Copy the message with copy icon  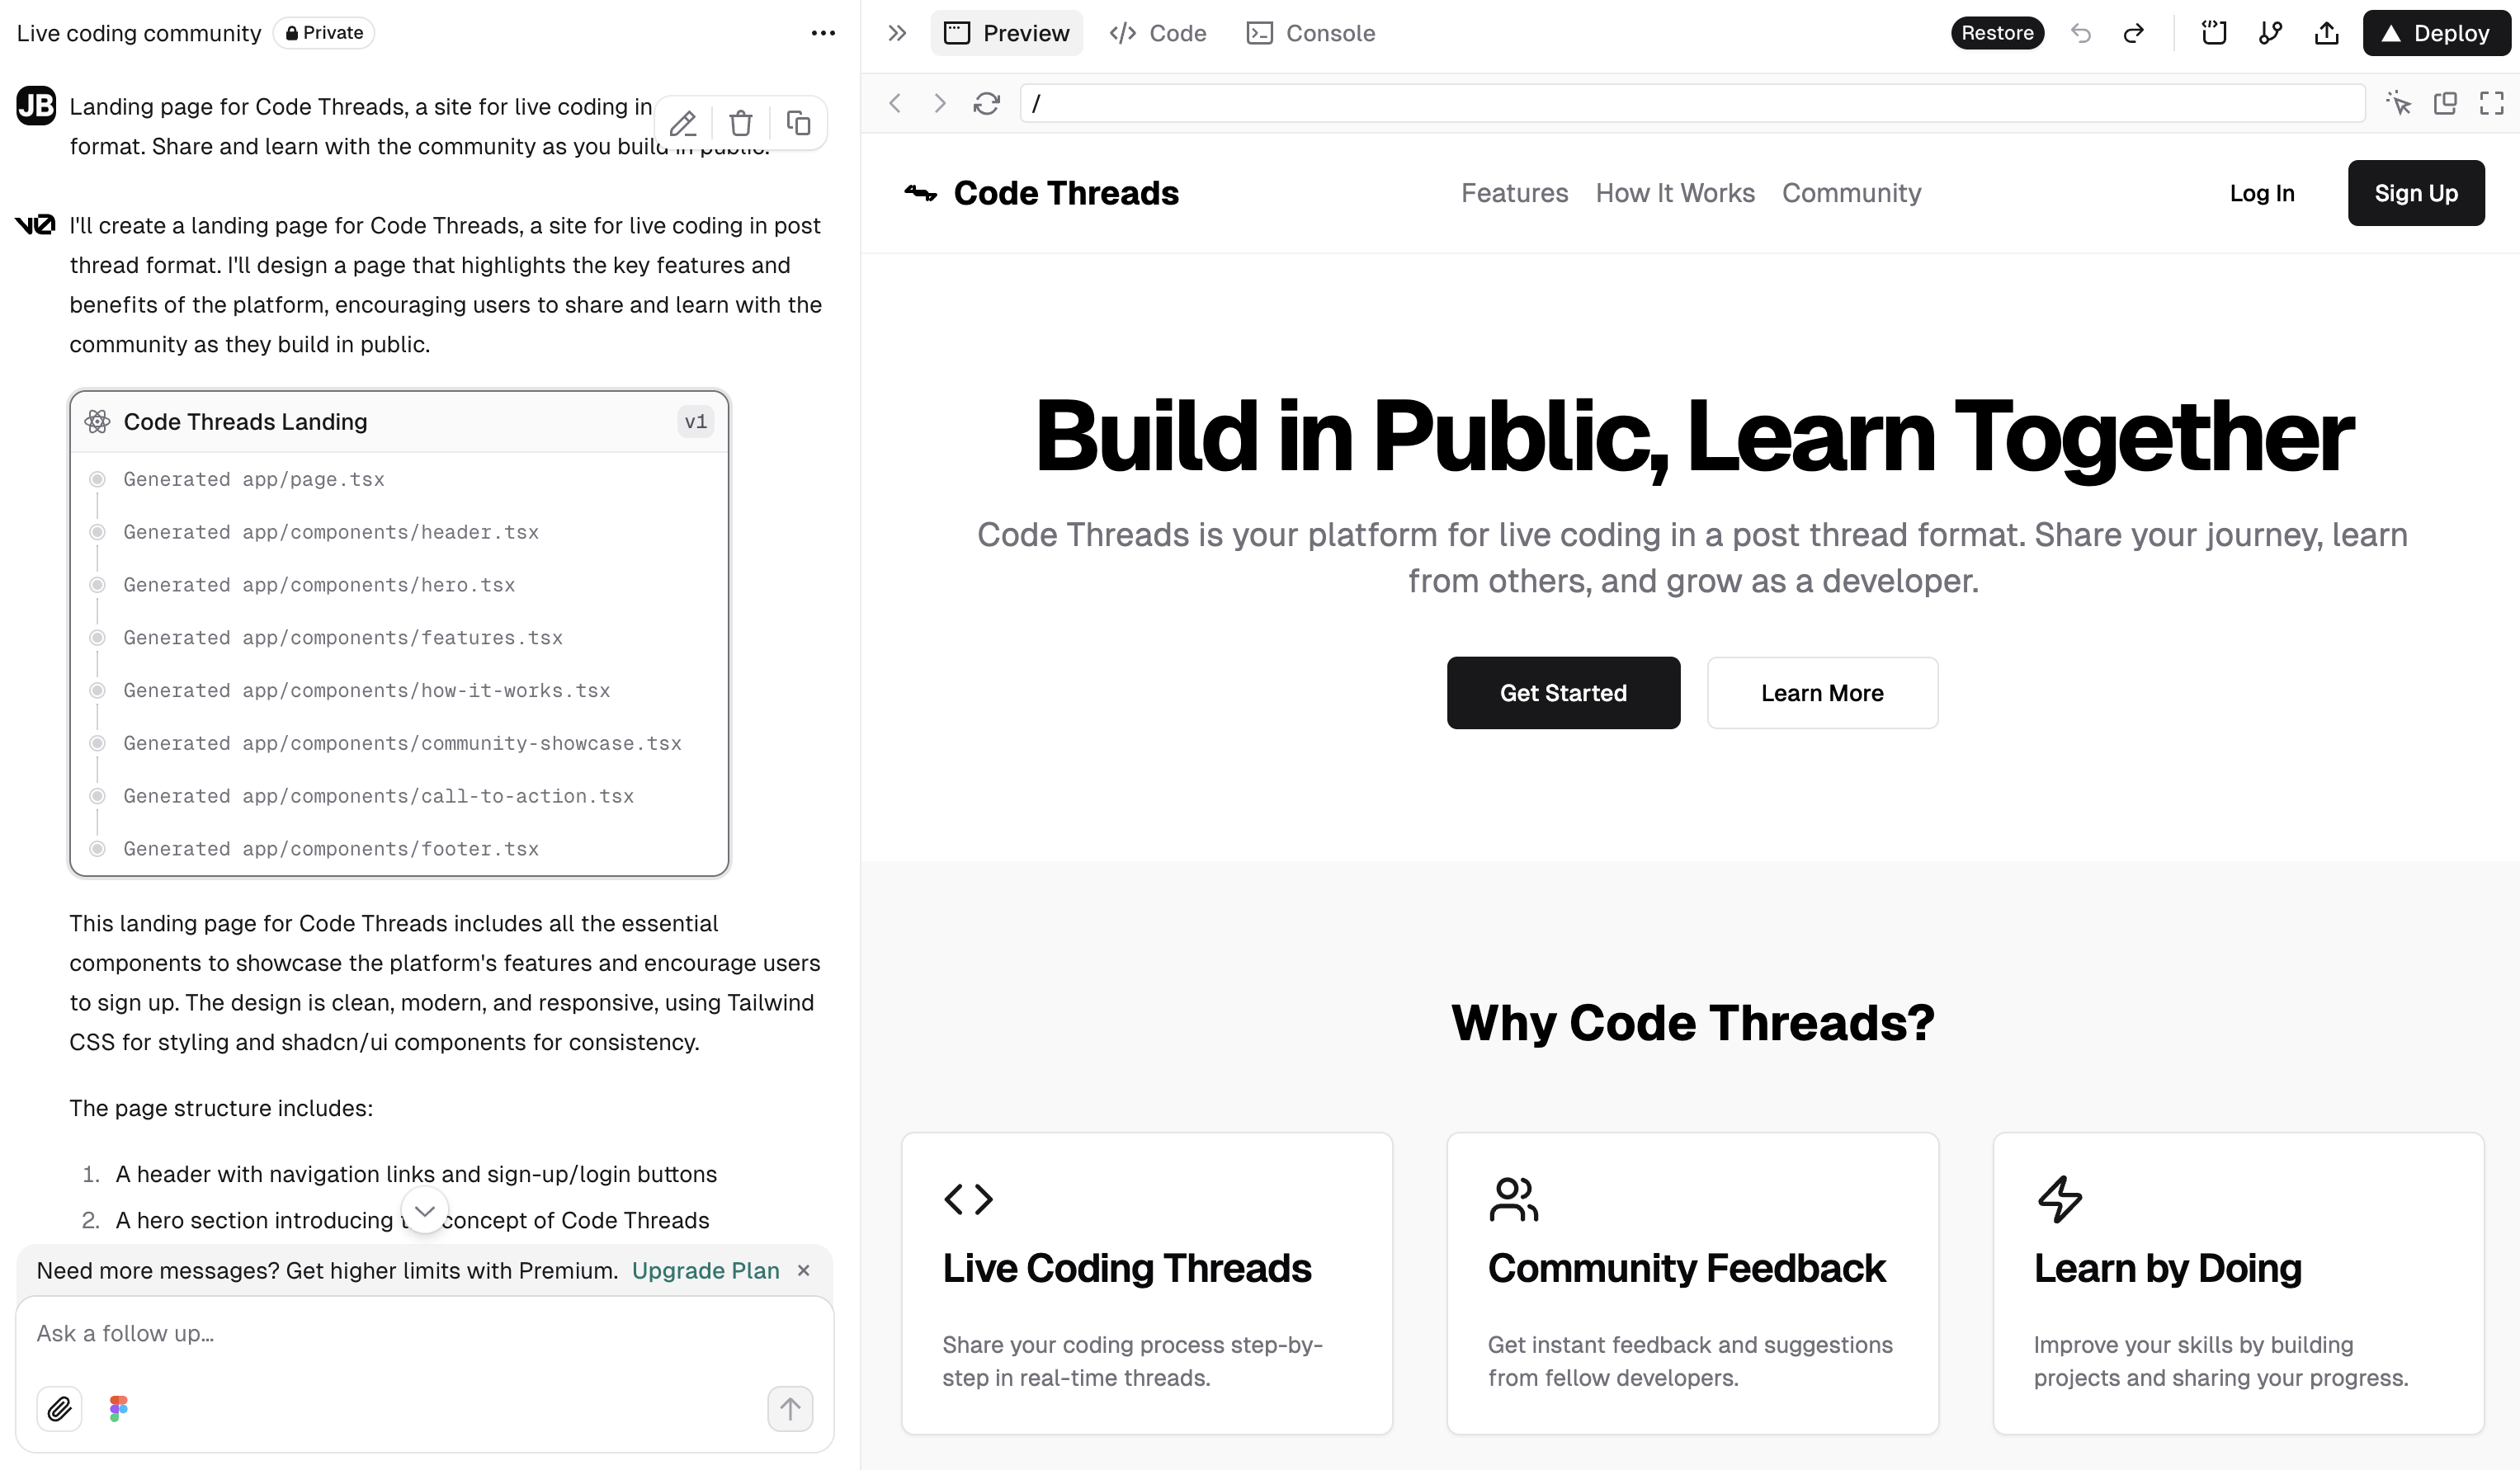tap(798, 124)
